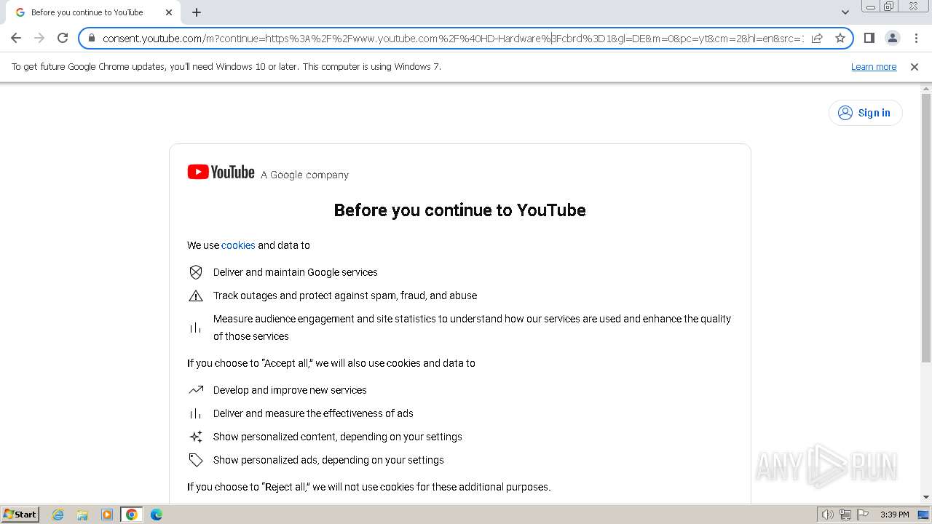
Task: Click the share page icon in address bar
Action: tap(817, 38)
